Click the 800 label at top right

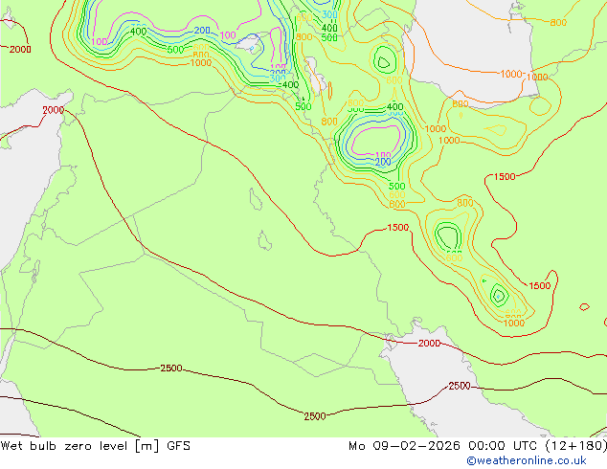click(558, 23)
